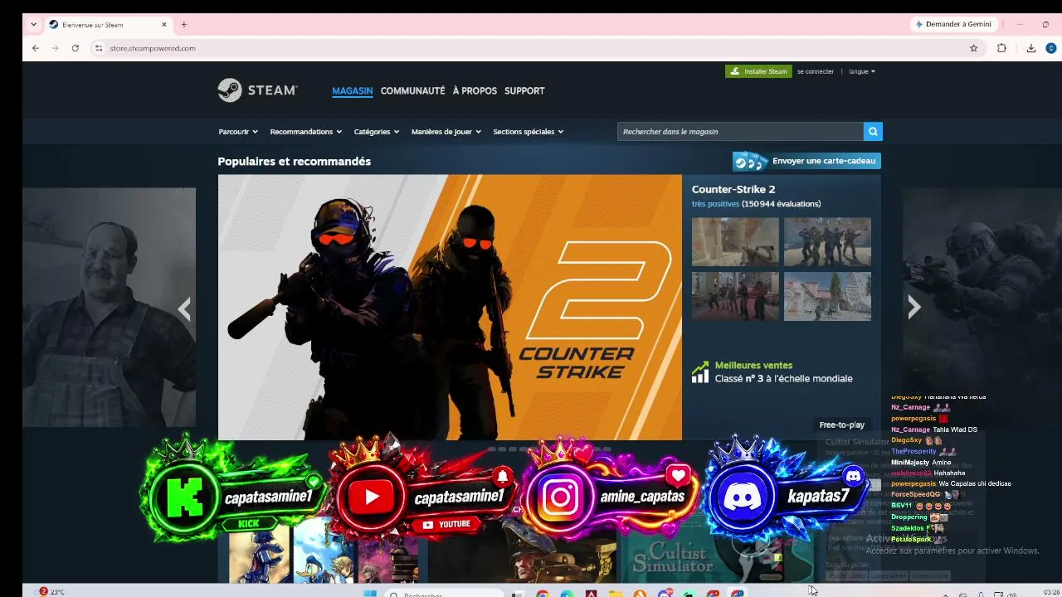Viewport: 1062px width, 597px height.
Task: Select the MAGASIN navigation tab
Action: point(353,91)
